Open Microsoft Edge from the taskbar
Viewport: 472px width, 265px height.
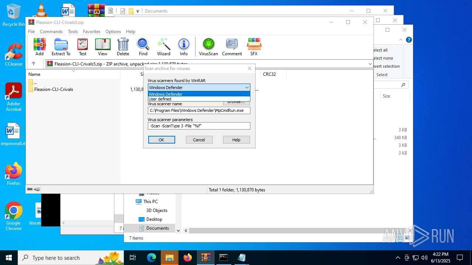tap(152, 258)
